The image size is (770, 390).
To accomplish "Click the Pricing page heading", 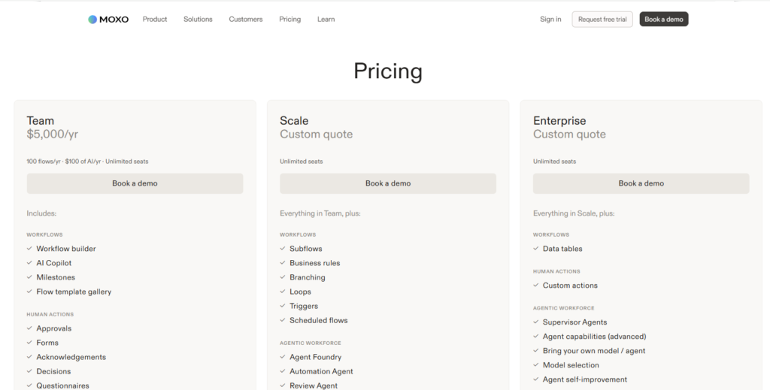I will tap(388, 71).
